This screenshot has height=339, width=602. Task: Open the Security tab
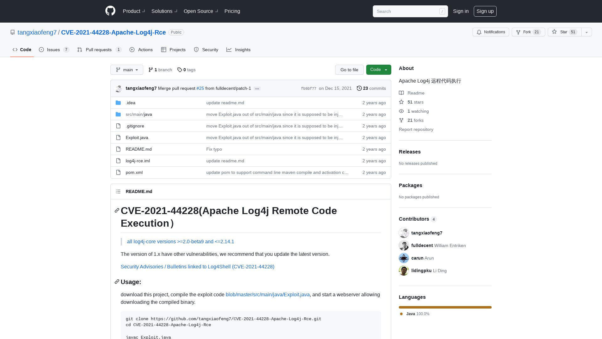click(206, 50)
